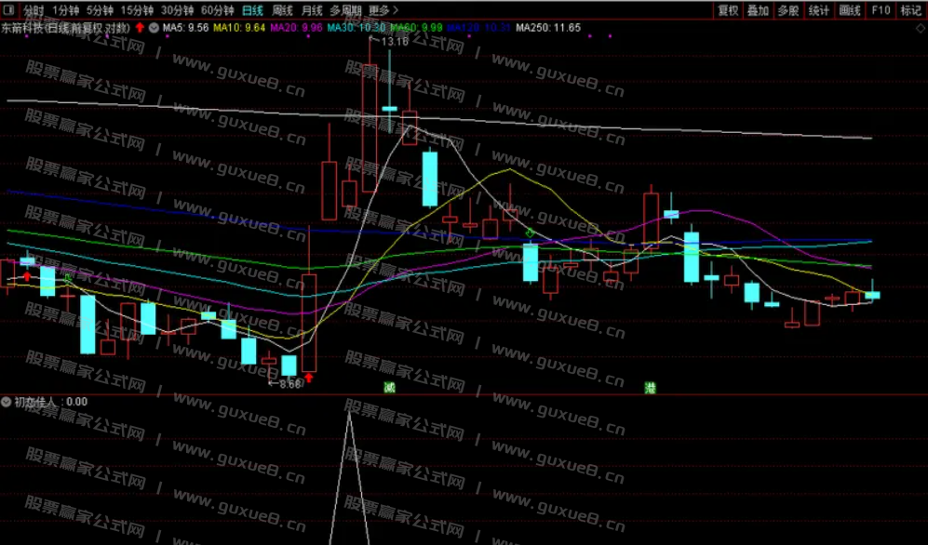Click the green 港 marker below chart
The width and height of the screenshot is (928, 545).
point(650,387)
